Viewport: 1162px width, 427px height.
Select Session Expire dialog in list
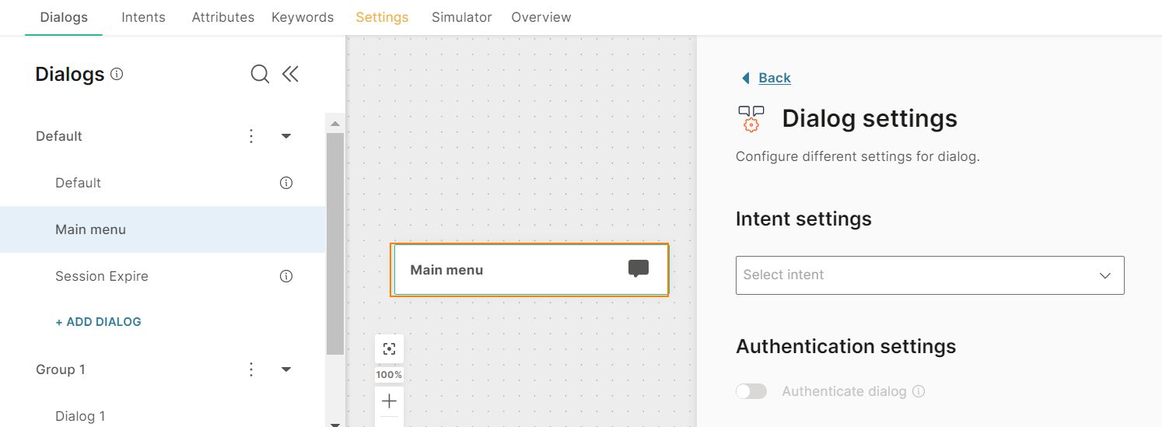102,276
